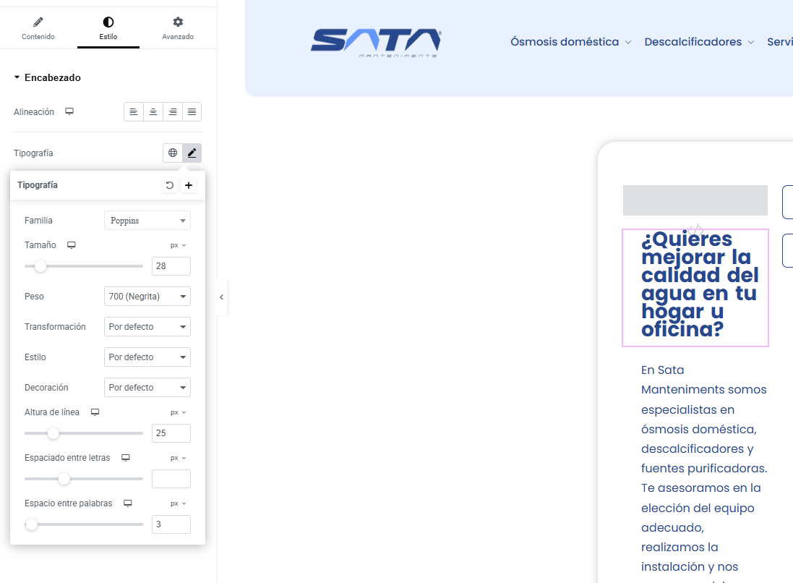
Task: Collapse the Encabezado section
Action: (x=47, y=77)
